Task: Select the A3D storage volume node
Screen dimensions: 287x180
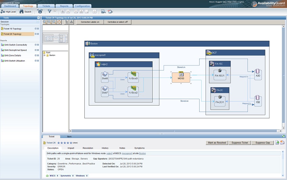Action: tap(258, 74)
